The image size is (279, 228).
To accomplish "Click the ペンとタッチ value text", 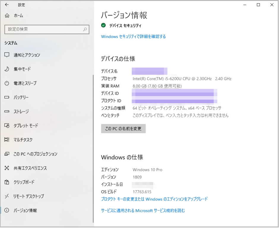I will 180,116.
